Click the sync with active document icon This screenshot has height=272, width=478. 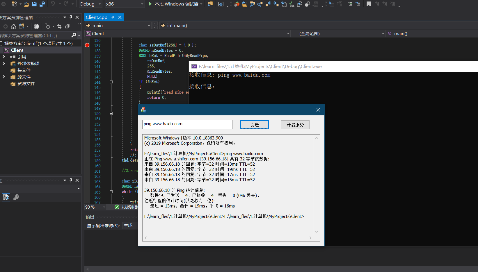[x=59, y=26]
